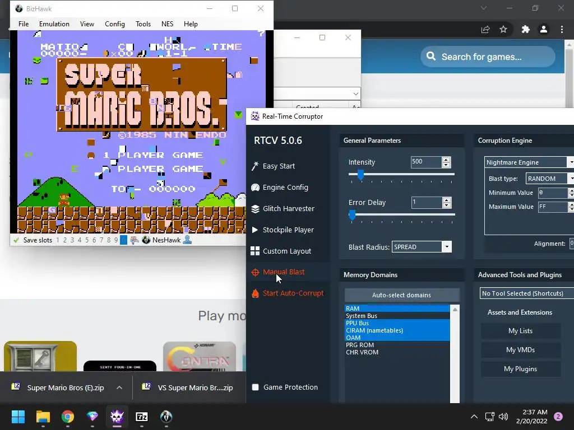Open the Emulation menu

[54, 24]
